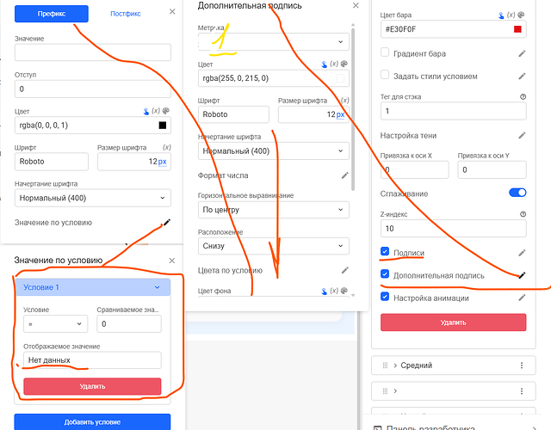Click pencil icon beside 'Настройка тени'

pos(522,135)
